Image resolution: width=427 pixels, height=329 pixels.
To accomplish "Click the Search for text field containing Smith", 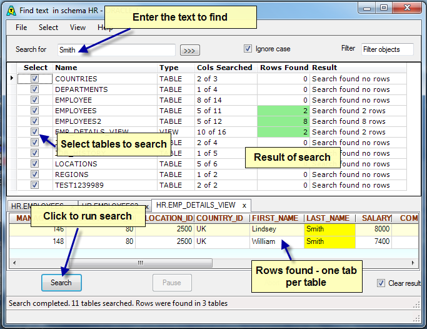I will pos(116,50).
